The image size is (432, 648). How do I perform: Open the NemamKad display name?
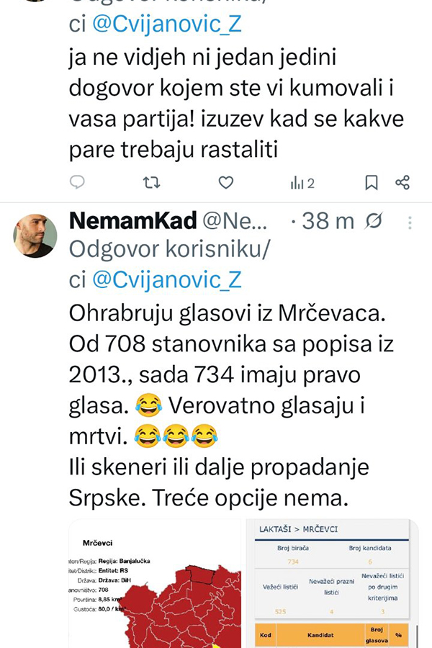(126, 221)
